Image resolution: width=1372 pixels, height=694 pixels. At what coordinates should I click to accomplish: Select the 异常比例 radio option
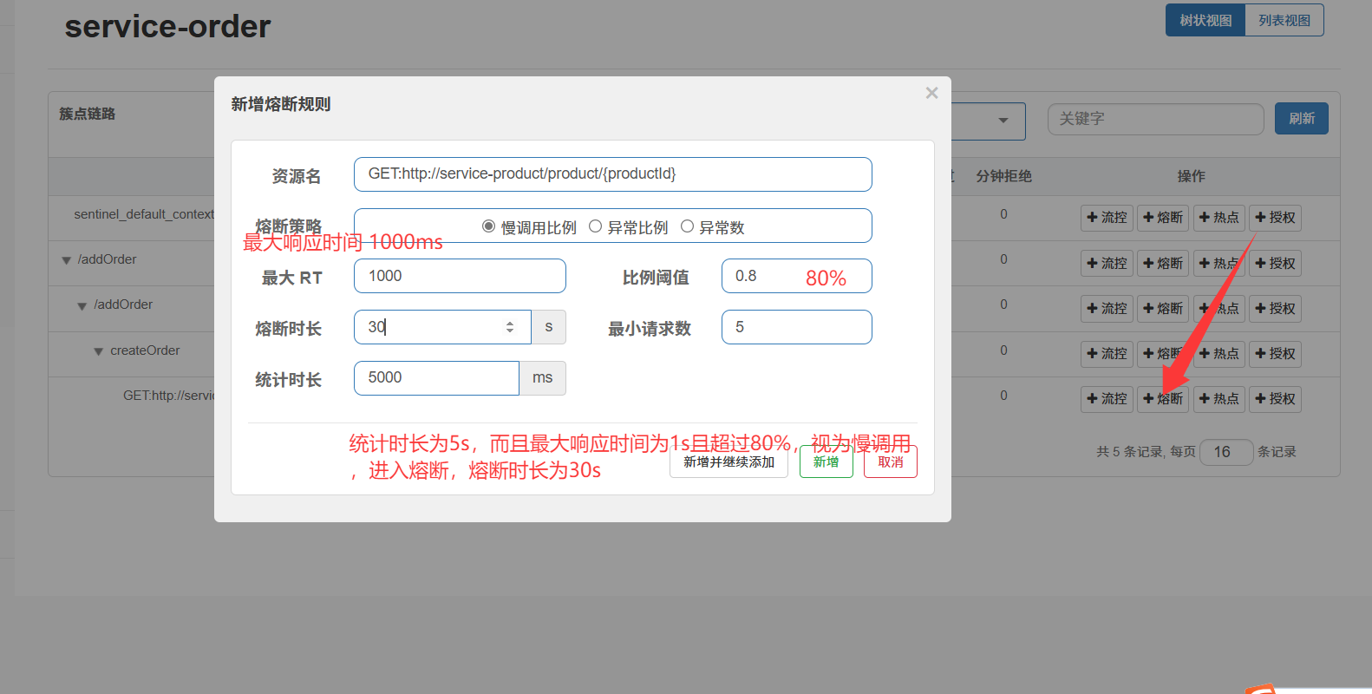[596, 226]
